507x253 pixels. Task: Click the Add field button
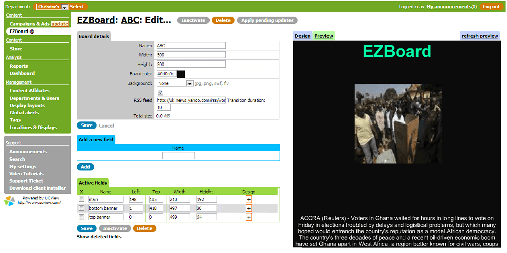[x=85, y=167]
